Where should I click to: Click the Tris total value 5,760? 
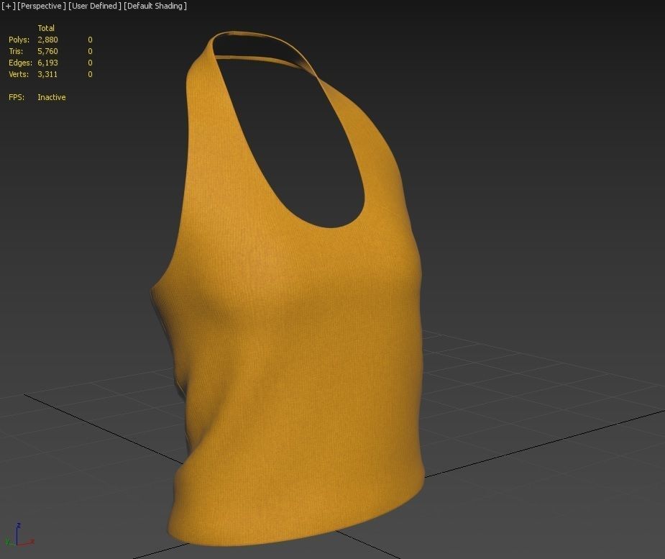[x=47, y=51]
